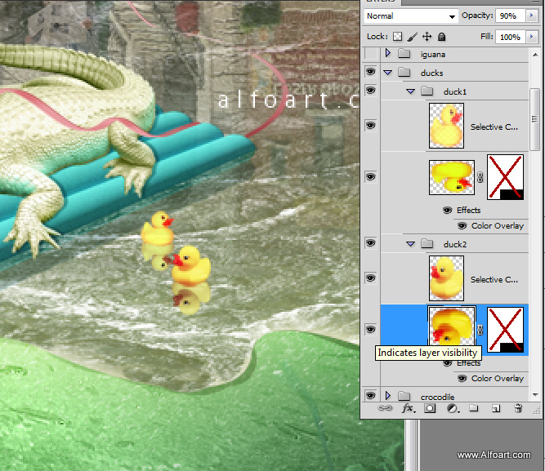545x471 pixels.
Task: Hide selected duck2 reflection layer
Action: click(x=370, y=329)
